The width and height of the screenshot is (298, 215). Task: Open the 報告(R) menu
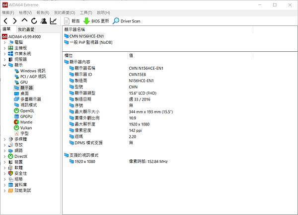click(x=43, y=13)
